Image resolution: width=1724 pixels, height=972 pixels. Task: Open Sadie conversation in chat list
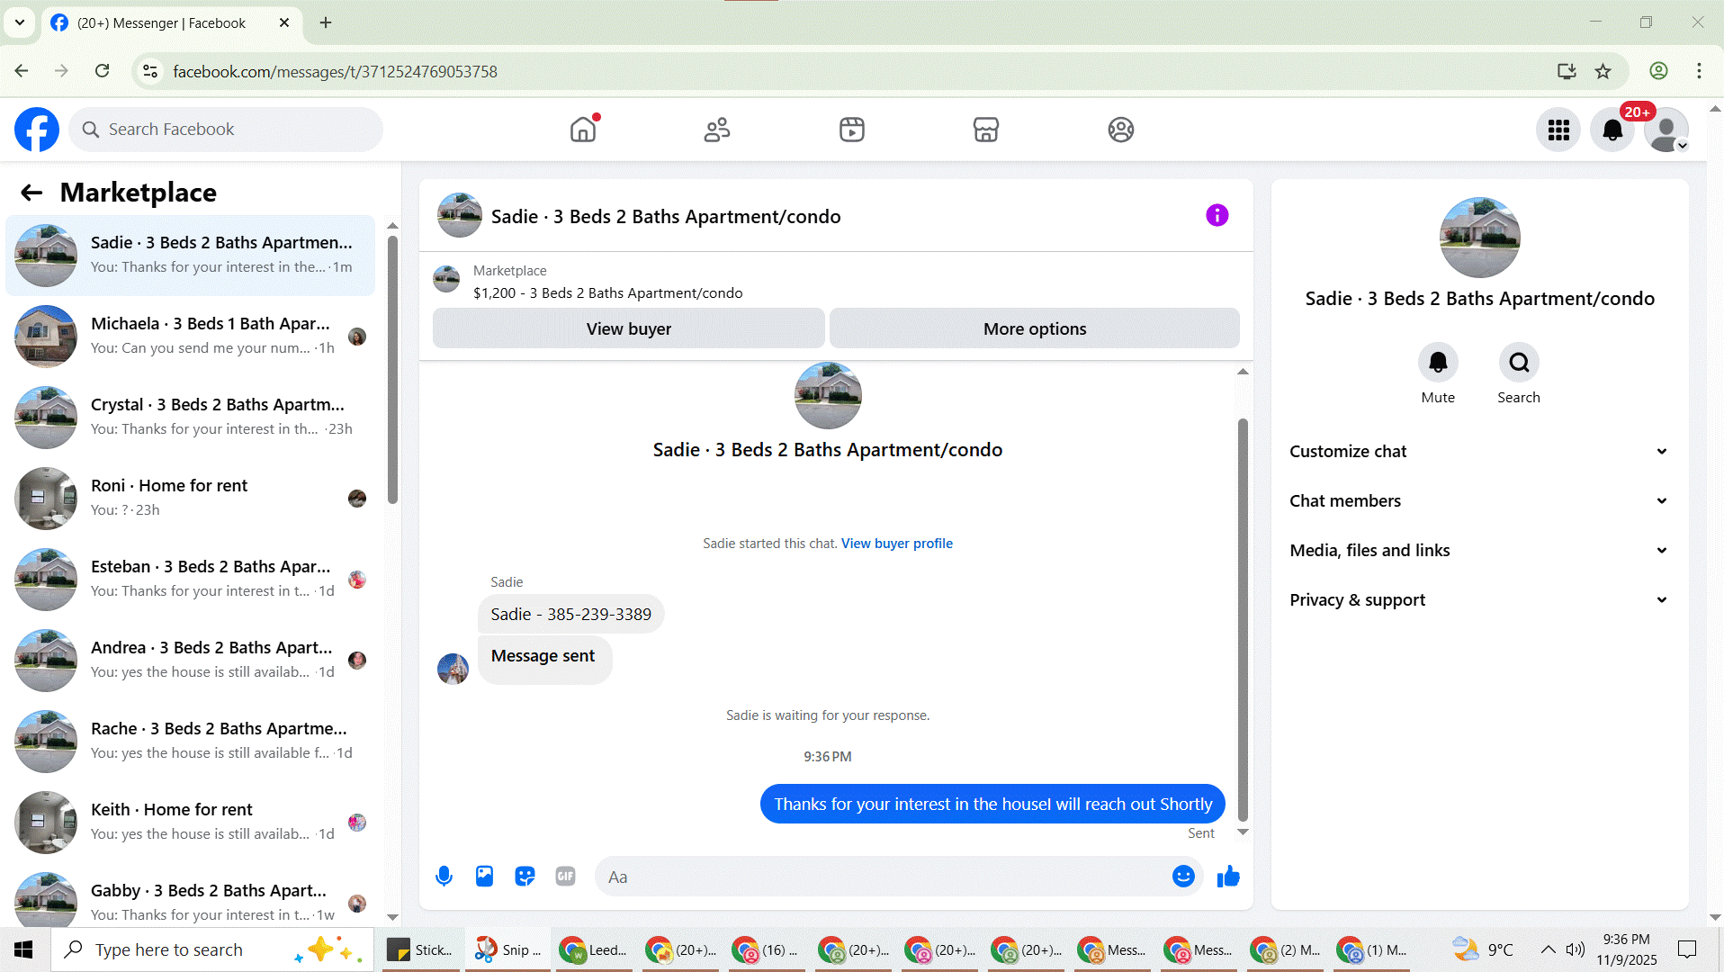191,256
